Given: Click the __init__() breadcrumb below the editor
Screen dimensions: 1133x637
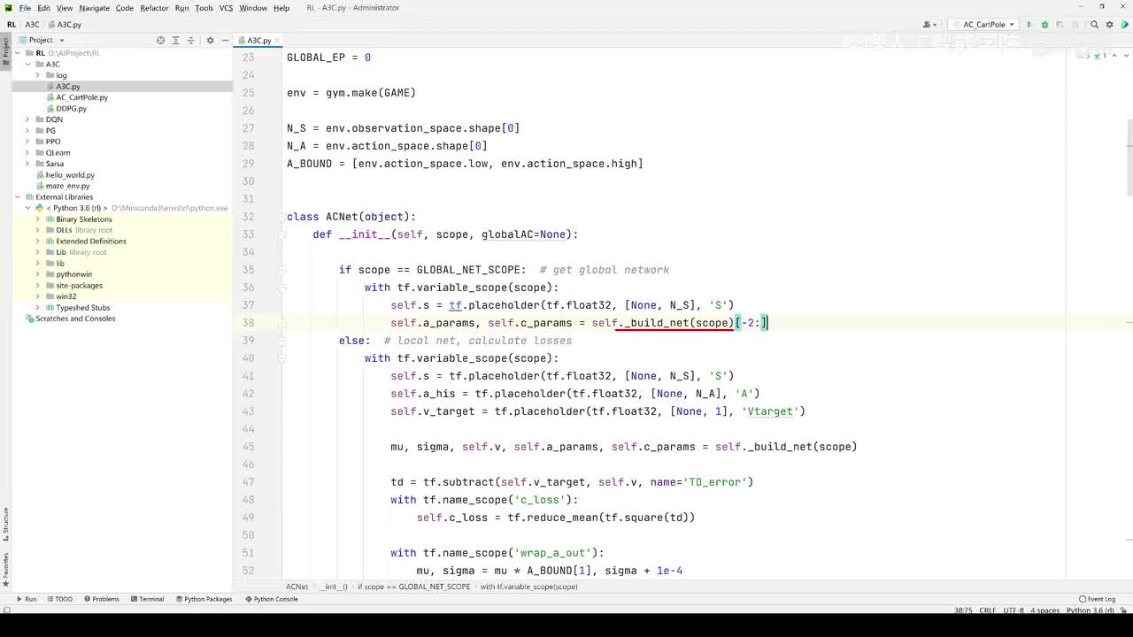Looking at the screenshot, I should pyautogui.click(x=335, y=587).
